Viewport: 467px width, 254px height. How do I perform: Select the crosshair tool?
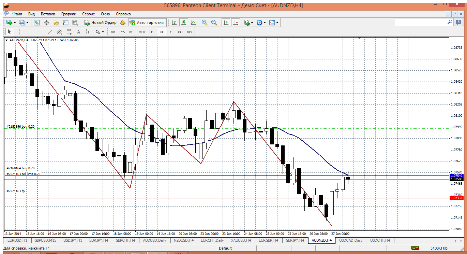point(19,32)
